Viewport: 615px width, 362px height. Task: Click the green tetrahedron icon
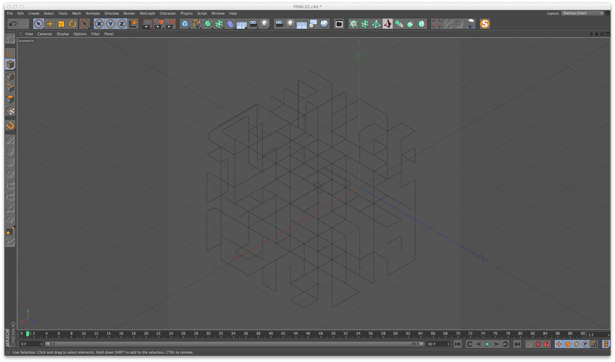click(x=376, y=24)
